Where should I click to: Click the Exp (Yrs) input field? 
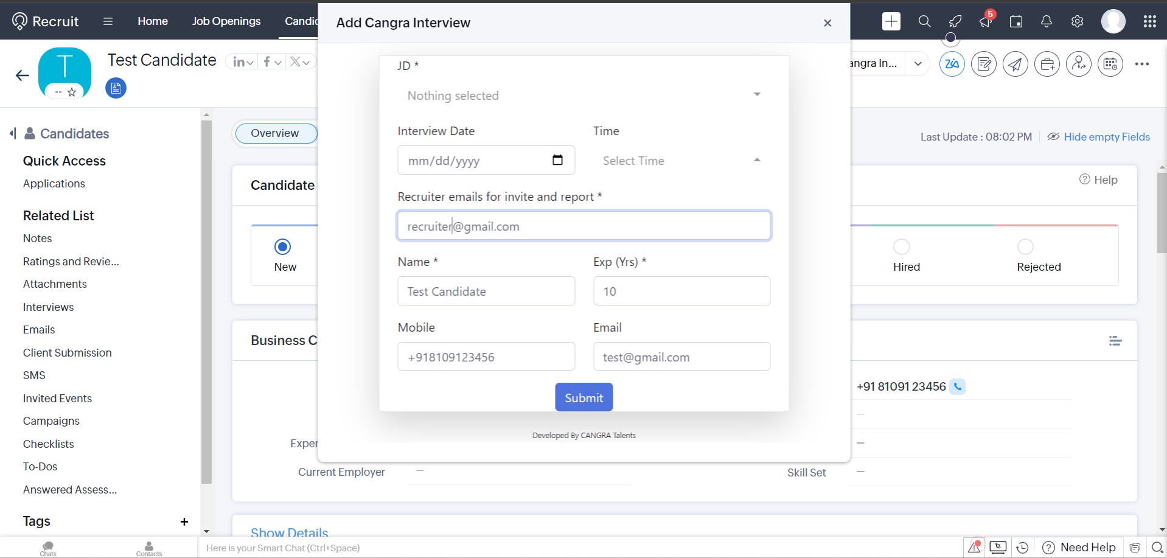(681, 291)
